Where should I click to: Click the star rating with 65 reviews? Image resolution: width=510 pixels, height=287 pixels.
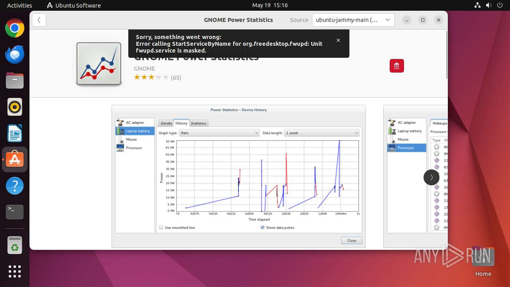[157, 77]
